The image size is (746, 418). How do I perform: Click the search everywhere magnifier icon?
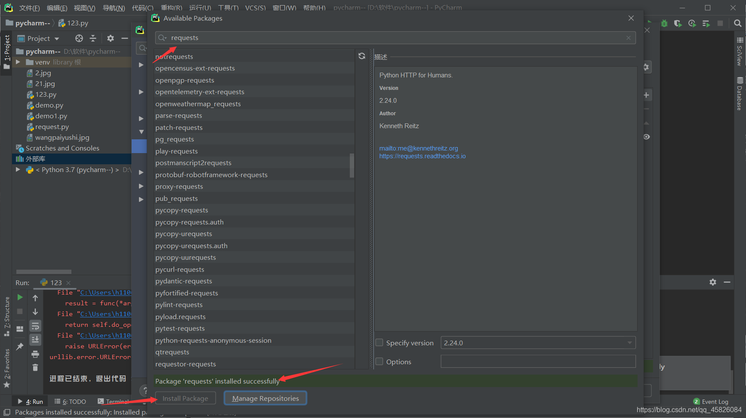tap(737, 23)
